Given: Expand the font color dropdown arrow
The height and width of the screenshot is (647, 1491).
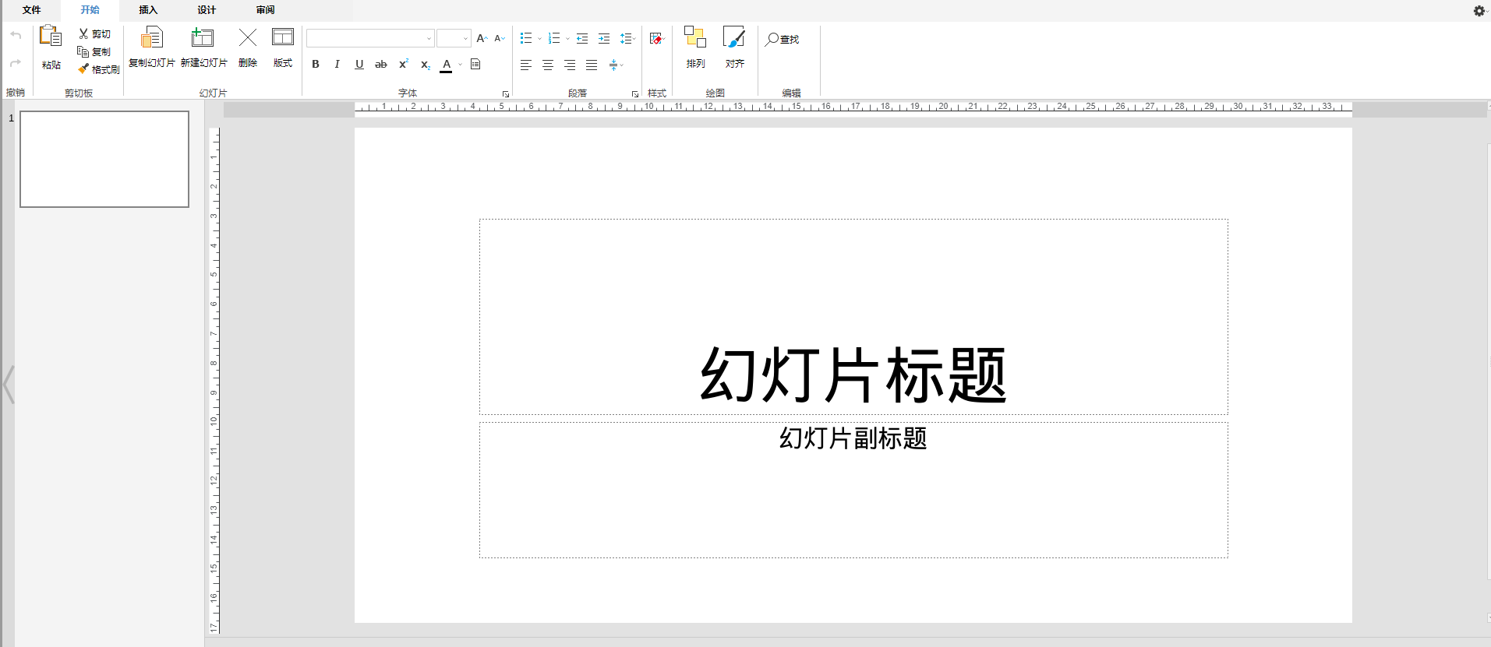Looking at the screenshot, I should click(x=460, y=65).
